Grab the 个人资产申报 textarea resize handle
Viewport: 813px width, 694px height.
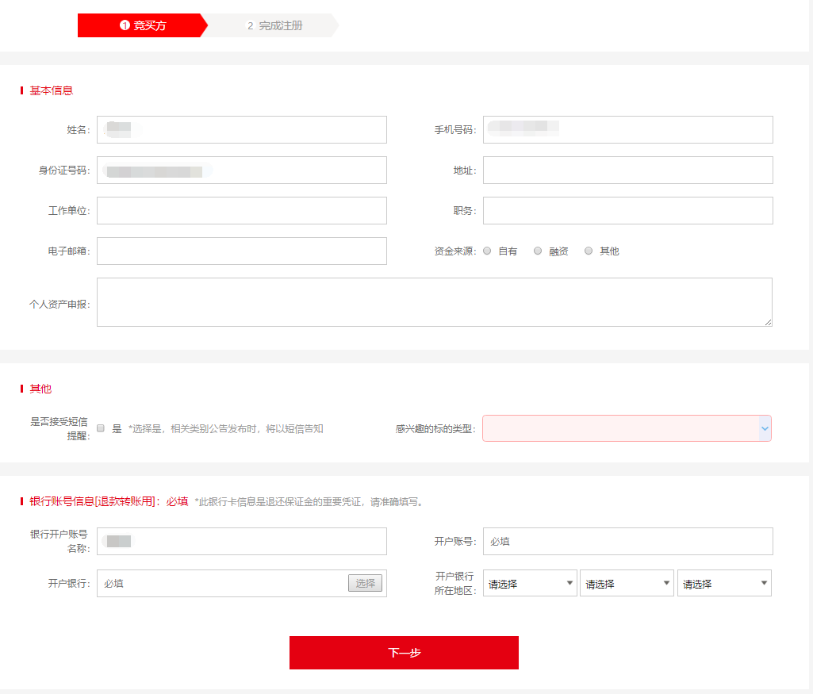pyautogui.click(x=768, y=322)
